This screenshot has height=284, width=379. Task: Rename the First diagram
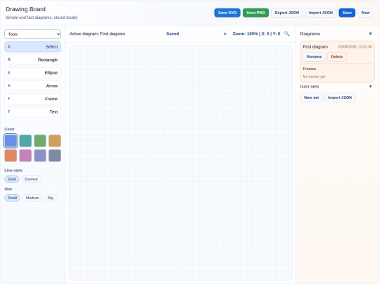pos(314,57)
